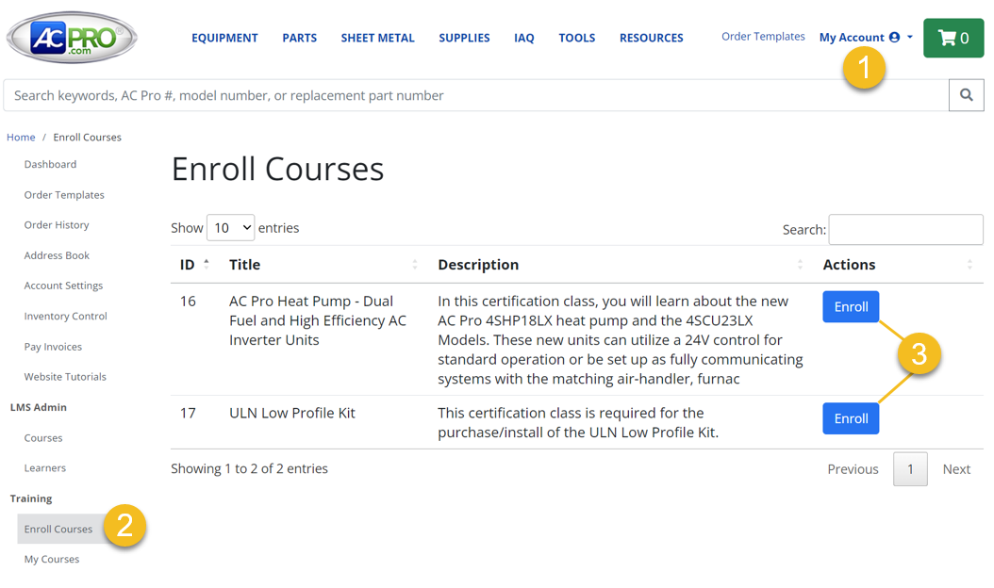
Task: Click Next in the pagination controls
Action: 956,468
